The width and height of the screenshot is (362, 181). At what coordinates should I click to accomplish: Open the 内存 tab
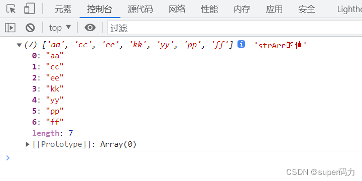(242, 9)
